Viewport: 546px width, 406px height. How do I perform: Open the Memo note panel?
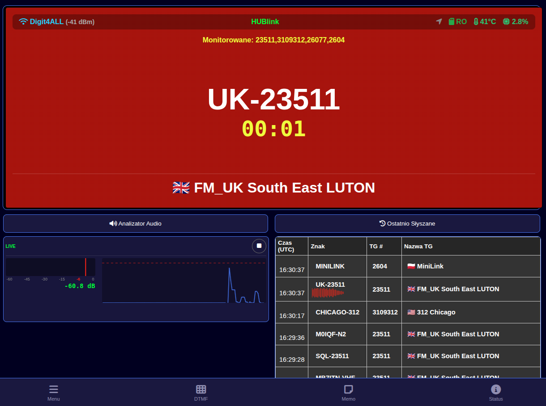348,392
